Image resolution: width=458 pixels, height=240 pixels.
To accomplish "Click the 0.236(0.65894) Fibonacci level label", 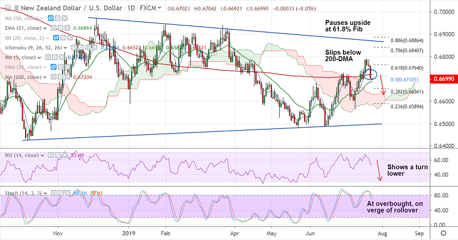I will click(407, 107).
